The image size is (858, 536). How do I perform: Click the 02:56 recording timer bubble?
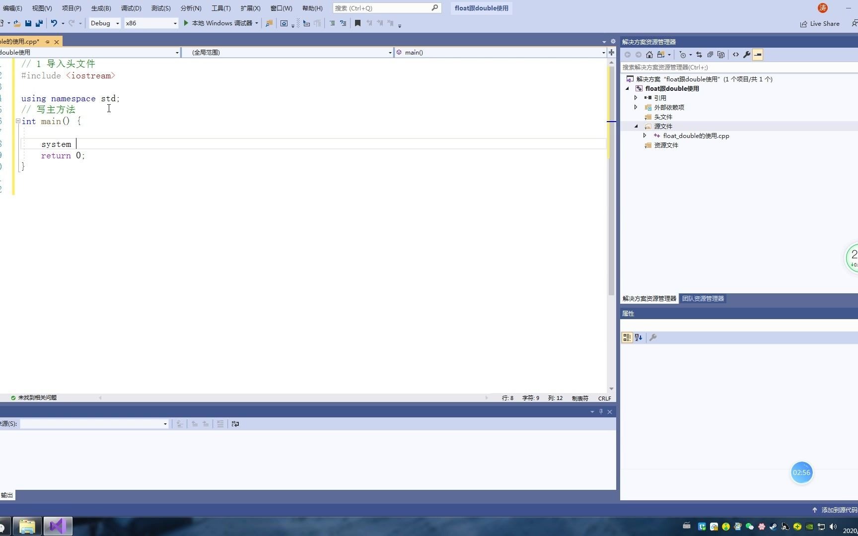(801, 472)
